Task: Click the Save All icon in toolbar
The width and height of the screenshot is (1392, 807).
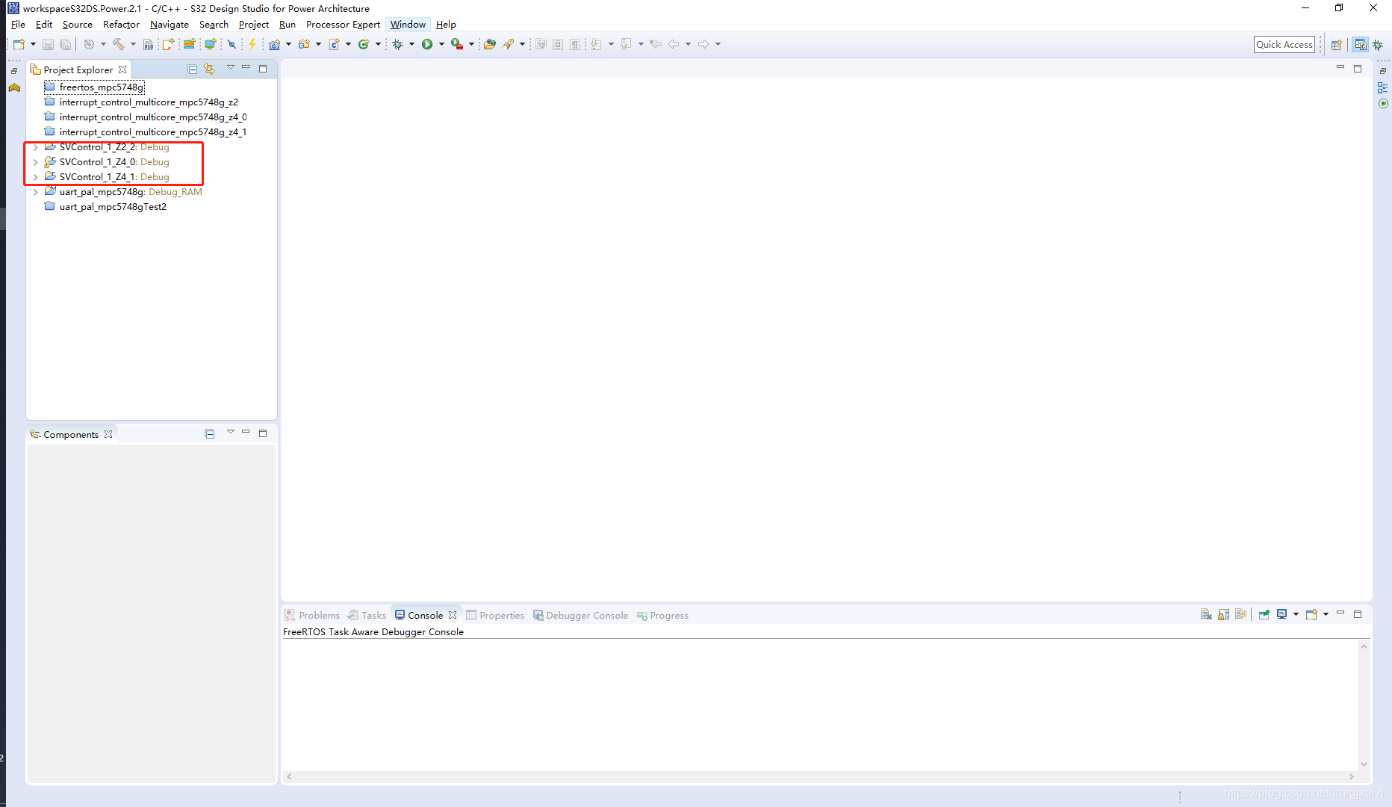Action: [x=65, y=44]
